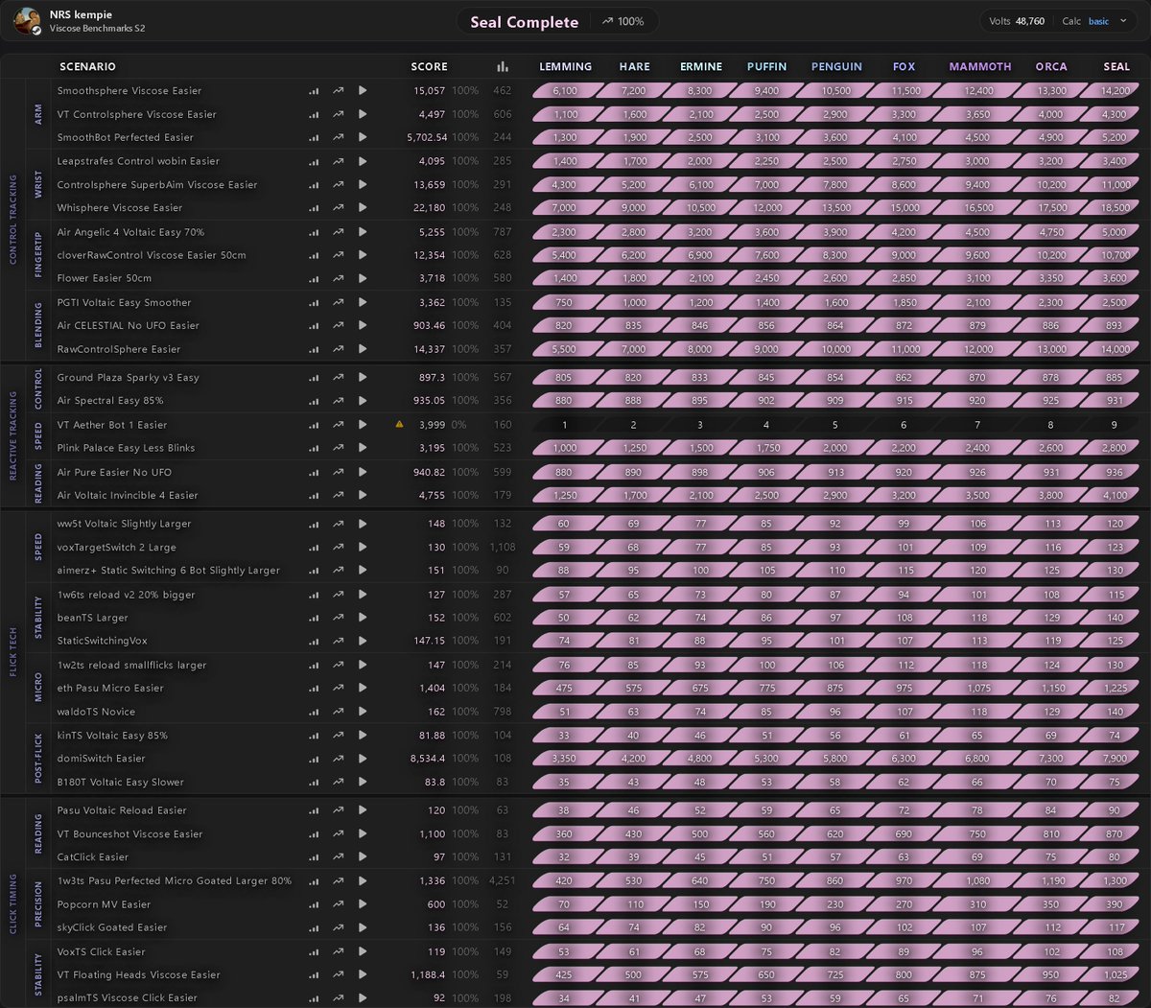Open leaderboard for Air Spectral Easy 85%

click(314, 401)
